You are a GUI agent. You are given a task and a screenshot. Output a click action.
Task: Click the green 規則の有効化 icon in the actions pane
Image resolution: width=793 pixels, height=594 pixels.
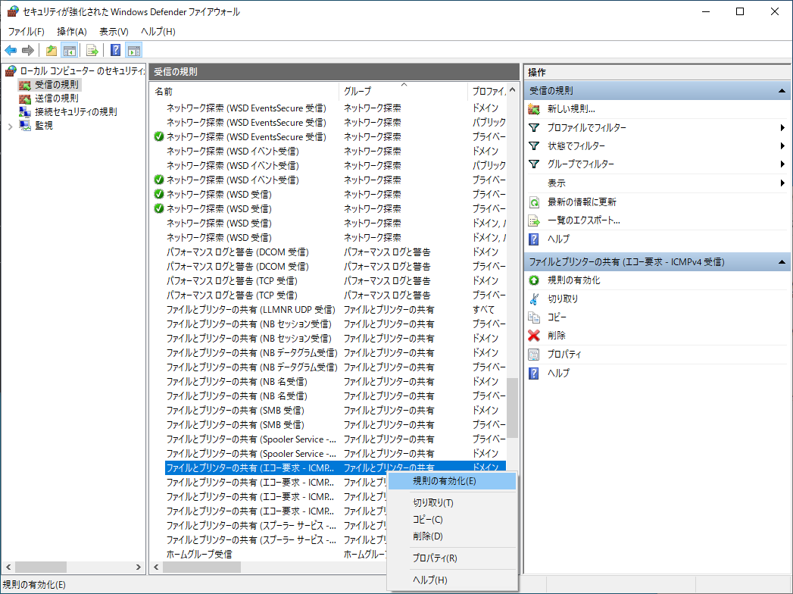[x=534, y=280]
